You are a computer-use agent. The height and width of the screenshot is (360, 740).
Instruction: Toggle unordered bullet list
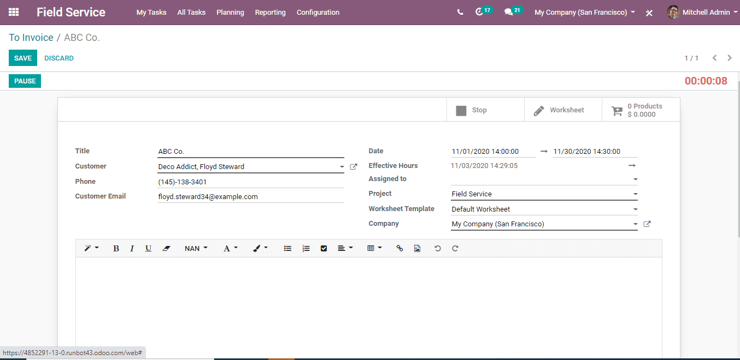tap(287, 248)
